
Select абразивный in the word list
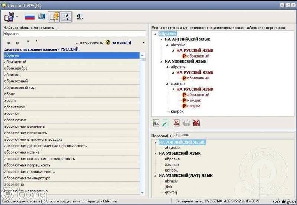click(72, 62)
